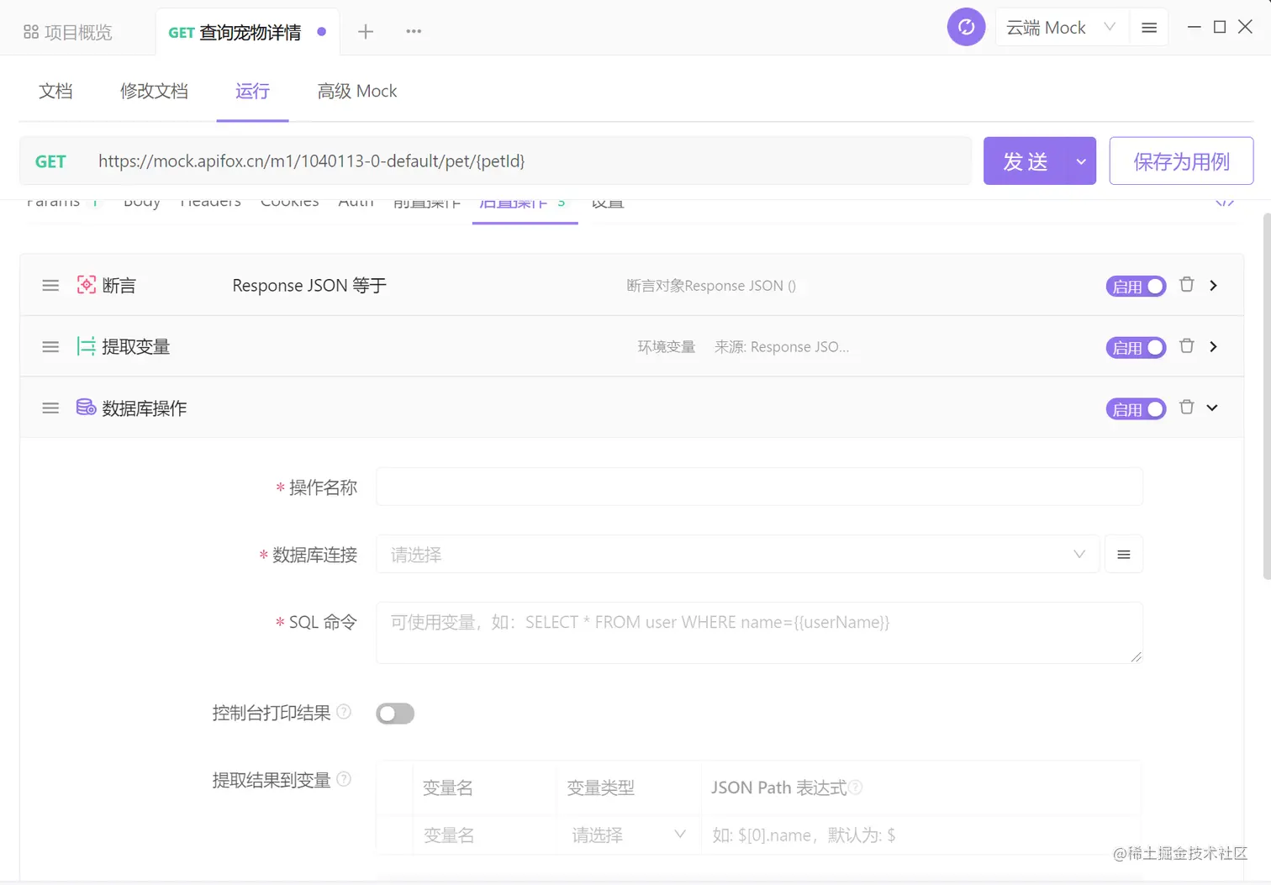Click the SQL 命令 text area
Screen dimensions: 1271x885
(759, 633)
